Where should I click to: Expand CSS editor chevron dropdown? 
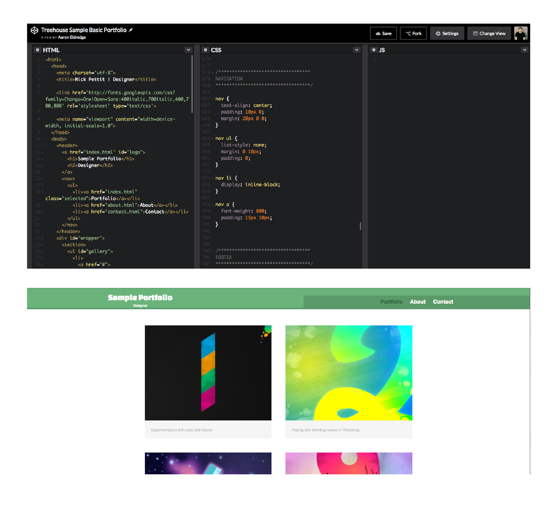point(357,50)
